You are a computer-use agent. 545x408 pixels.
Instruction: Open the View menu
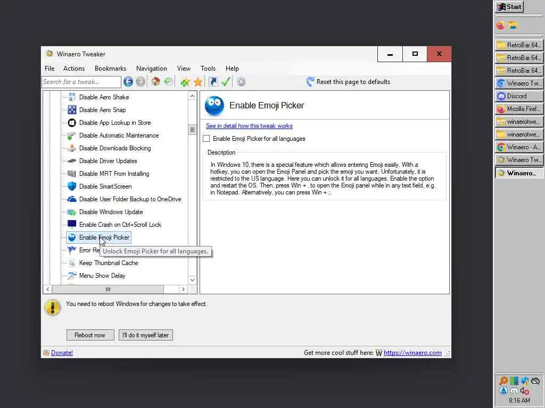184,69
